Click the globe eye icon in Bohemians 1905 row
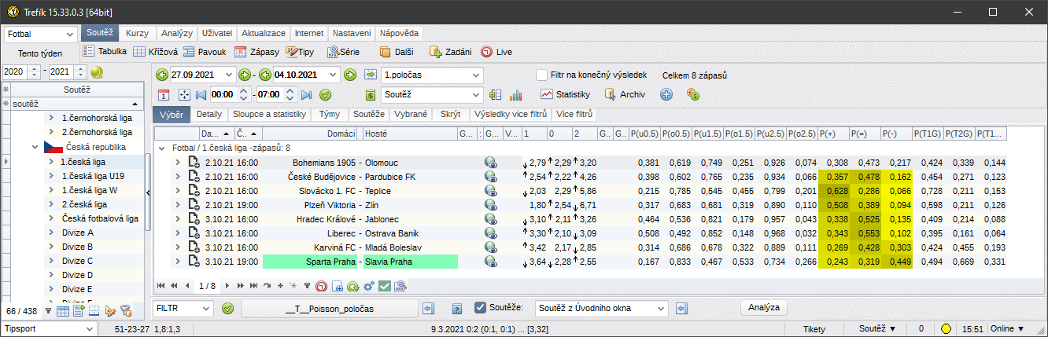This screenshot has width=1048, height=337. (x=492, y=163)
